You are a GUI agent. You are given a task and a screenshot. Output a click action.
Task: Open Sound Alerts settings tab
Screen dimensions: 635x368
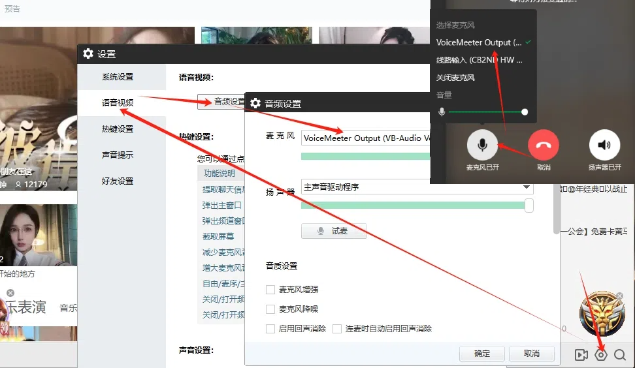[122, 155]
